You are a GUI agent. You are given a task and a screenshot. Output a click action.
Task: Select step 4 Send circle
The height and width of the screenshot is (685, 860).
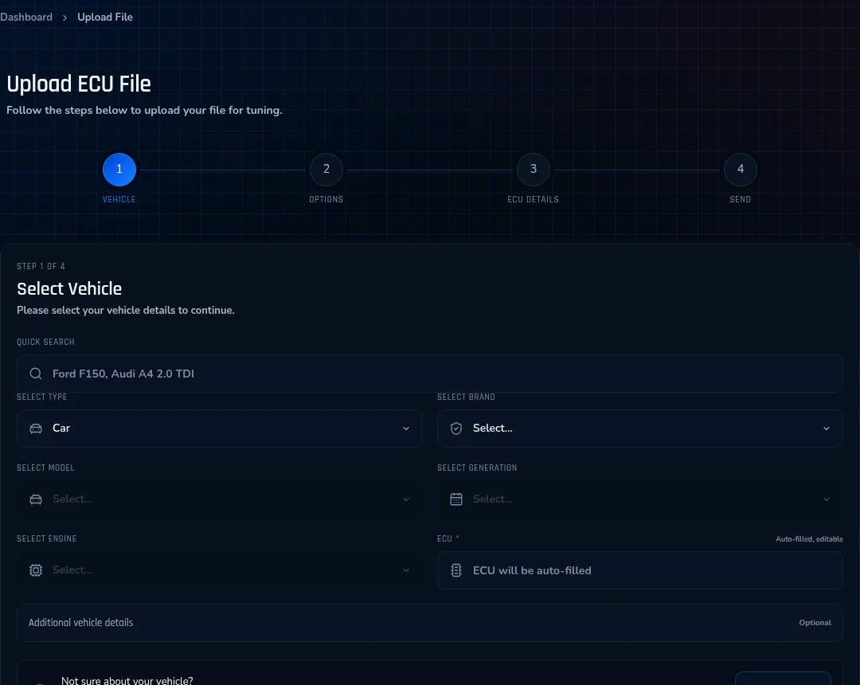click(741, 170)
